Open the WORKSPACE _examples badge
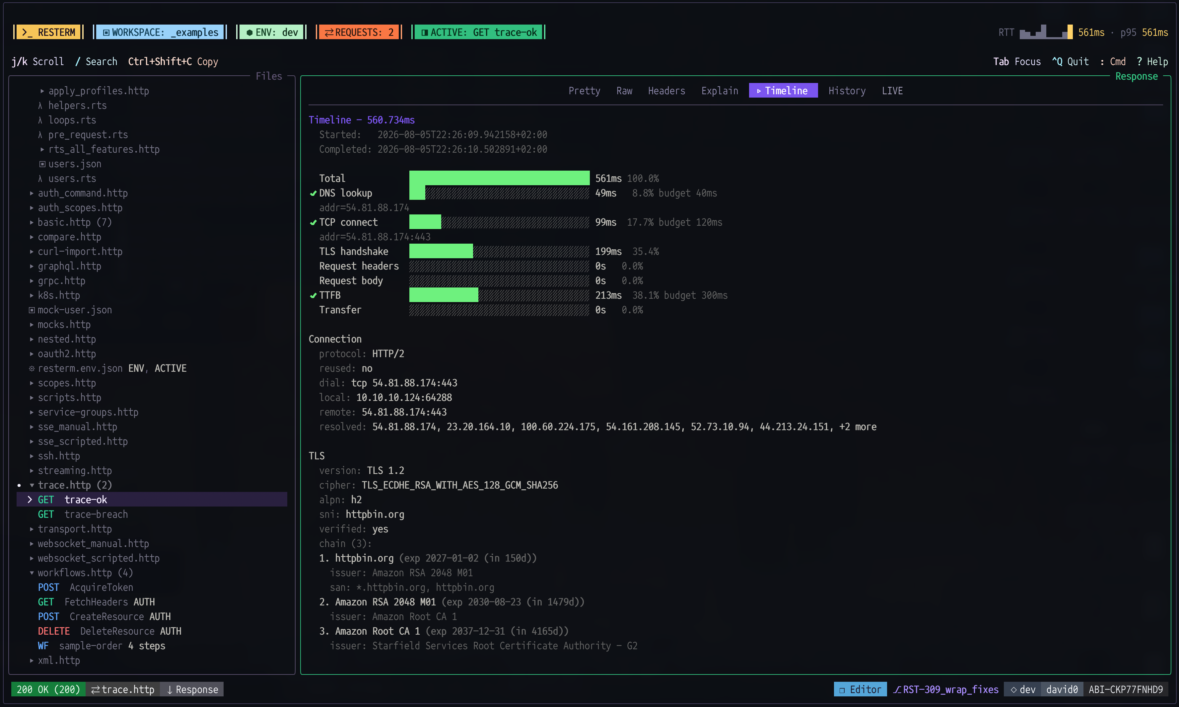This screenshot has width=1179, height=707. coord(160,33)
